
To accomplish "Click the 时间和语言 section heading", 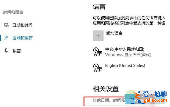I will (x=13, y=12).
